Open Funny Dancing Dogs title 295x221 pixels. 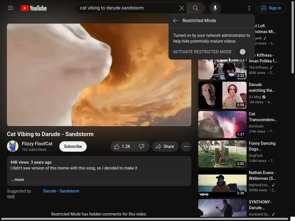coord(262,146)
